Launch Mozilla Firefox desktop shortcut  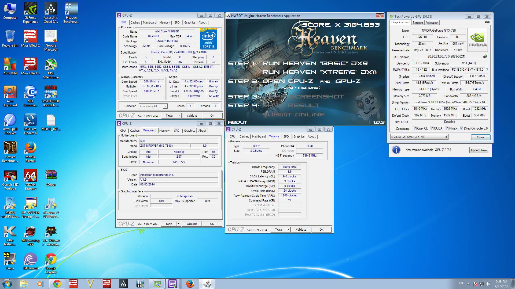(x=30, y=152)
